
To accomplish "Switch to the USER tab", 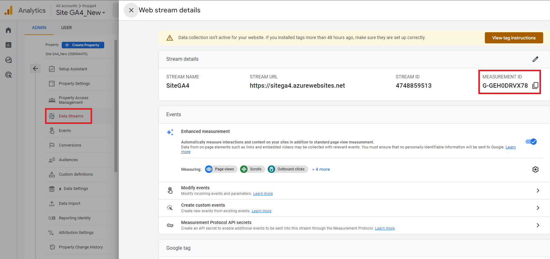I will (66, 28).
